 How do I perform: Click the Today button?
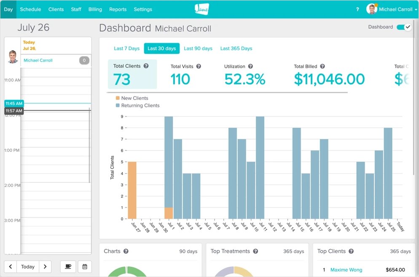pos(28,266)
